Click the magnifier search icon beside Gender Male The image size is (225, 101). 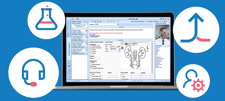[168, 21]
